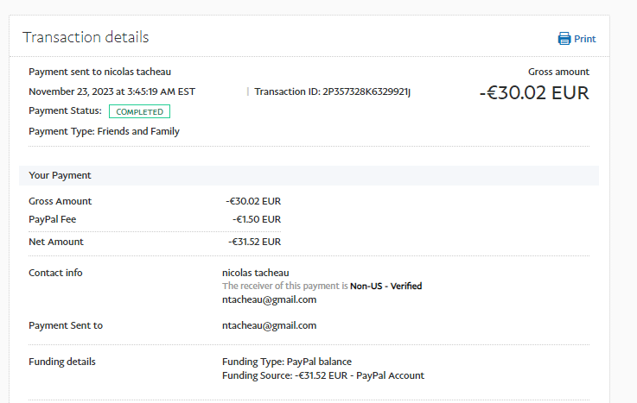Click the PayPal Fee value -€1.50 EUR
Screen dimensions: 637x403
(x=256, y=219)
